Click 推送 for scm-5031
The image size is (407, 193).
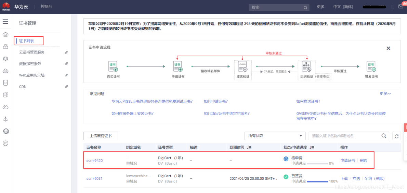pyautogui.click(x=356, y=179)
